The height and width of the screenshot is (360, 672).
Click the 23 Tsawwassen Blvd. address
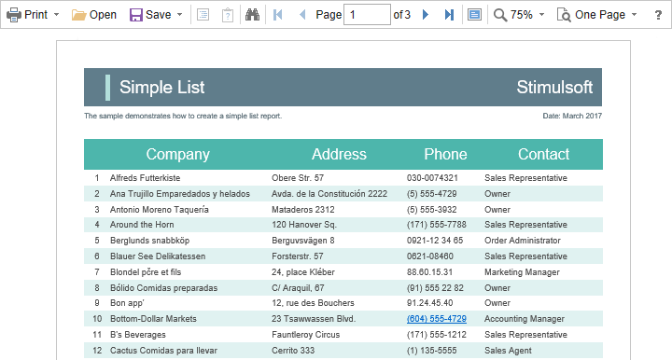pos(314,319)
